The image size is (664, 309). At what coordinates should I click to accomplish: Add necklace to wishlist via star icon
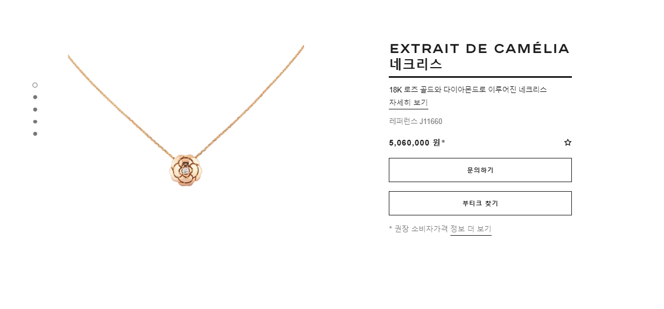point(567,143)
